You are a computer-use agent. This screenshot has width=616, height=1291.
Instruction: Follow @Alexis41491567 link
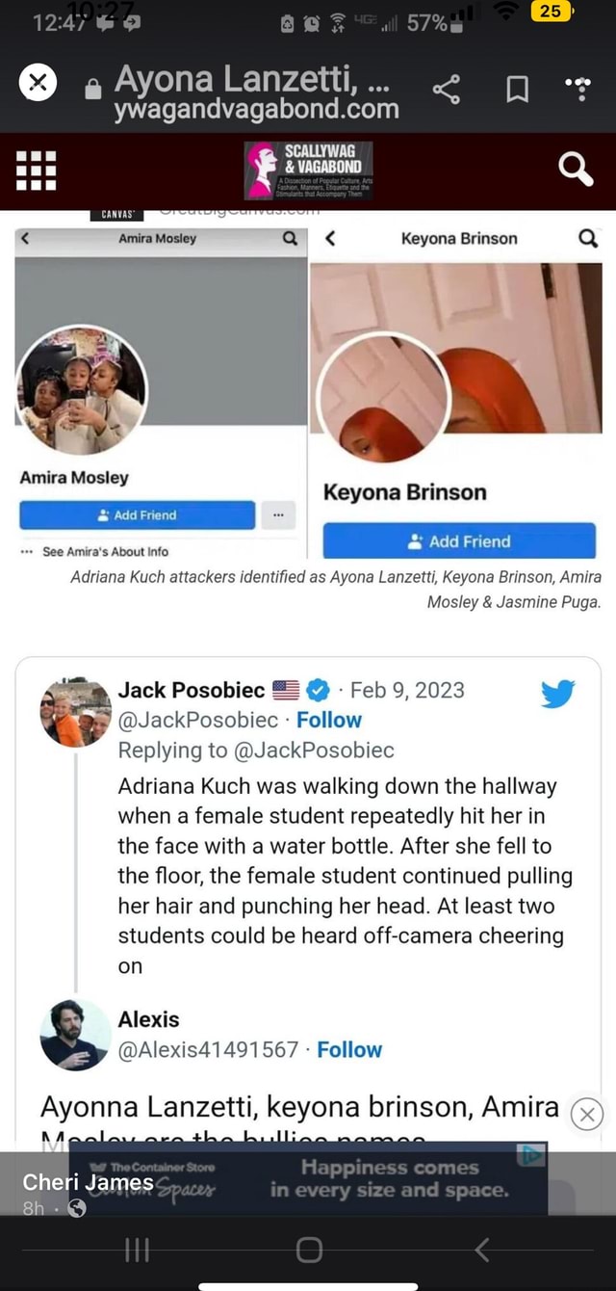click(349, 1049)
